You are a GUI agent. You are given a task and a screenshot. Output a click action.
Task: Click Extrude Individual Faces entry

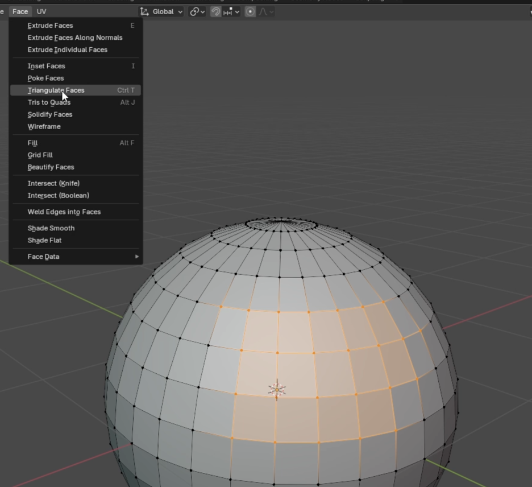coord(76,49)
